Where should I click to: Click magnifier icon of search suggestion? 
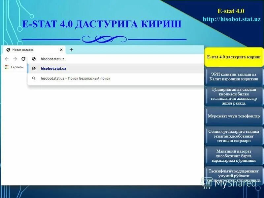pyautogui.click(x=34, y=78)
